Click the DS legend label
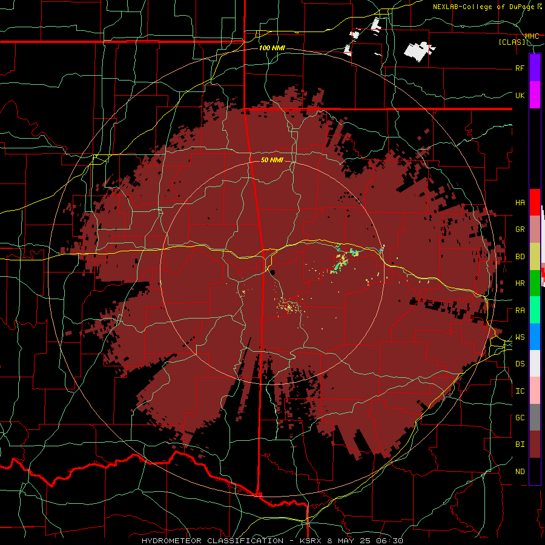Image resolution: width=545 pixels, height=545 pixels. click(x=520, y=364)
